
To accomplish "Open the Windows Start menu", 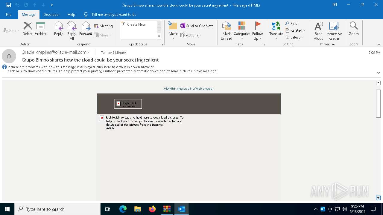I will (7, 209).
